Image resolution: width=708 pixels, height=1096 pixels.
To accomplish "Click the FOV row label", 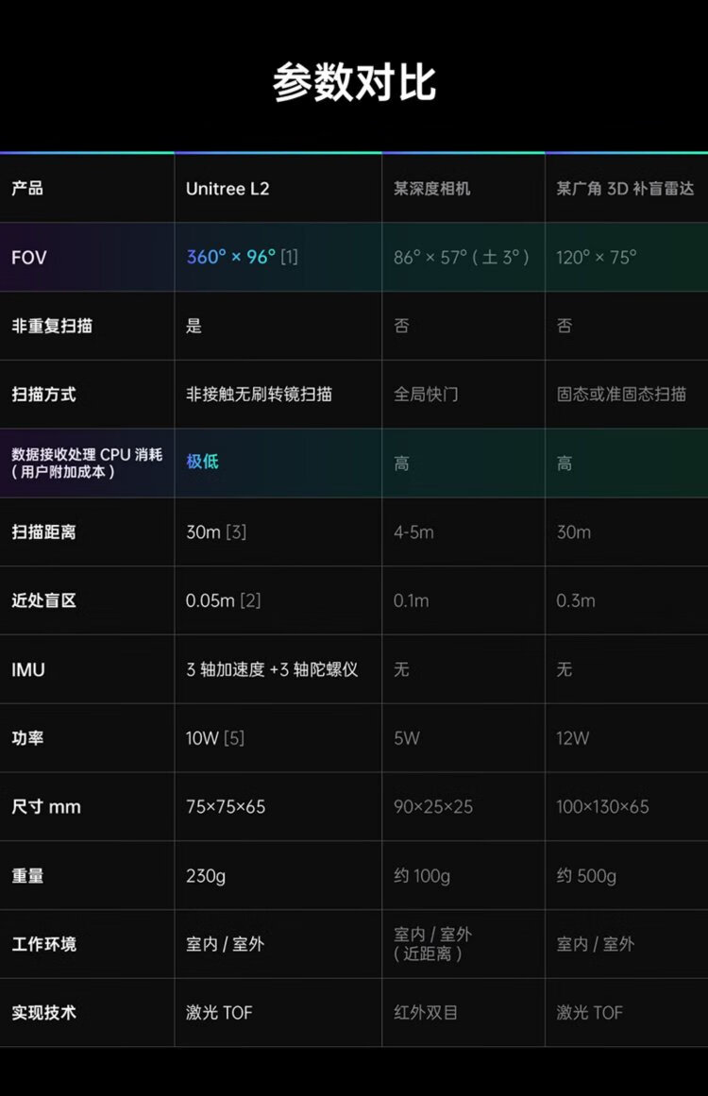I will (x=28, y=257).
